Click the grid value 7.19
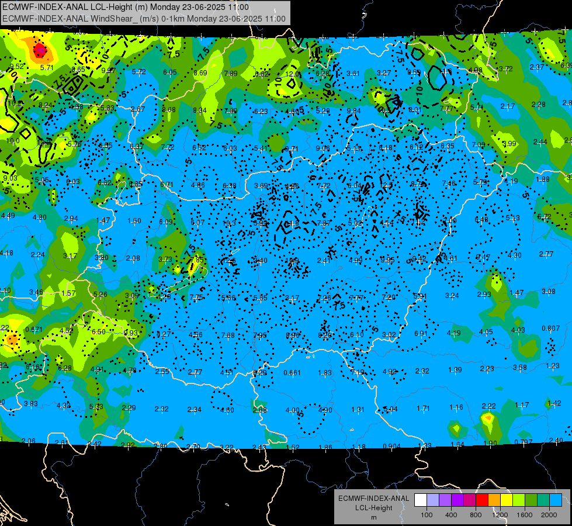Viewport: 572px width, 526px height. [x=358, y=372]
